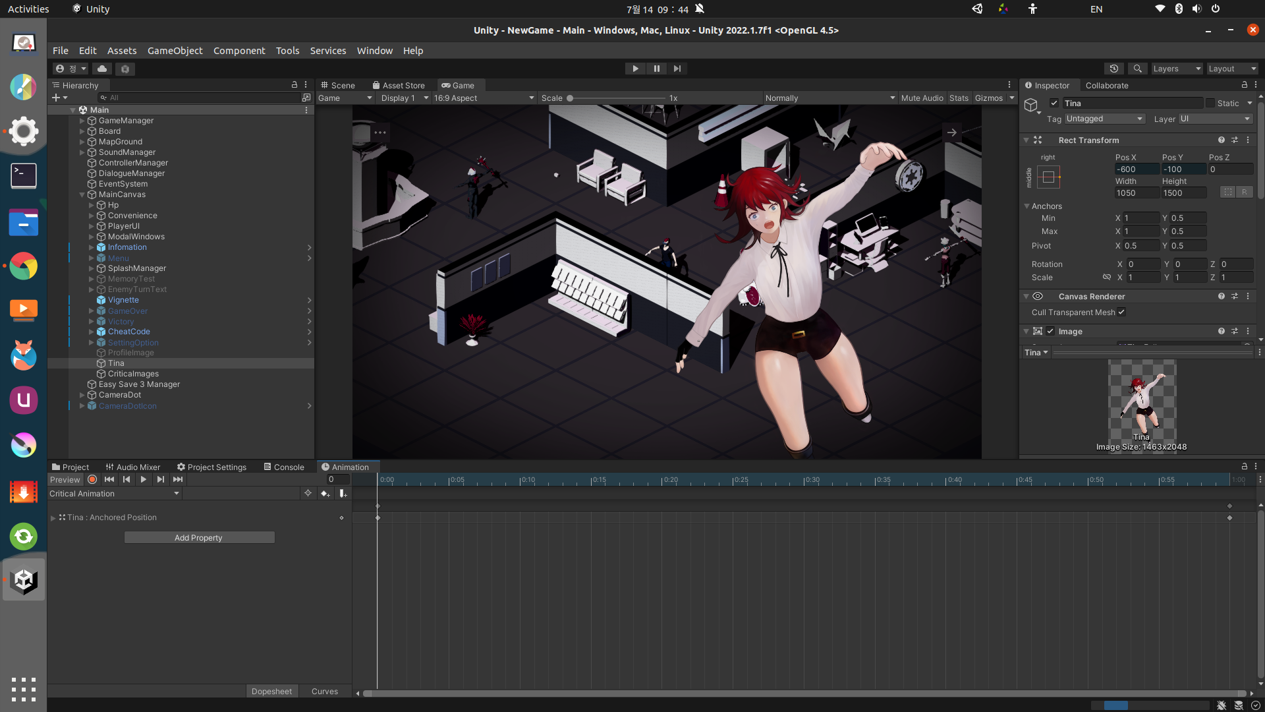Screen dimensions: 1265x712
Task: Disable the Image component checkbox
Action: pyautogui.click(x=1050, y=331)
